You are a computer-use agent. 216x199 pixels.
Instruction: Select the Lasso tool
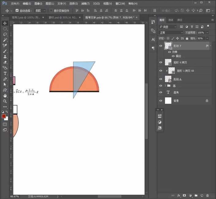[x=5, y=34]
